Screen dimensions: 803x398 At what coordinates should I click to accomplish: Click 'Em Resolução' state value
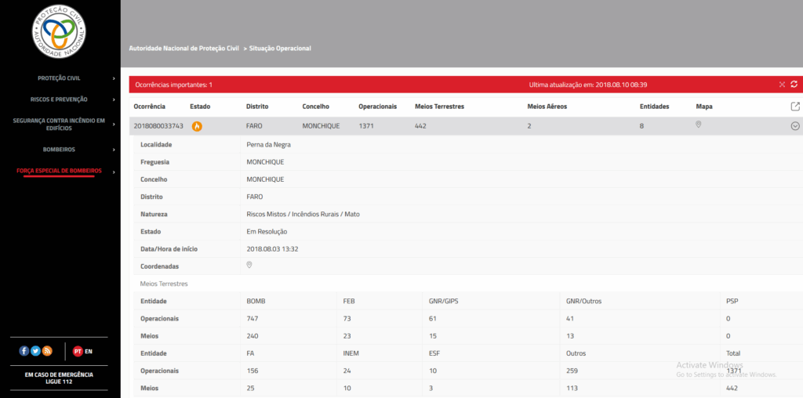click(267, 231)
